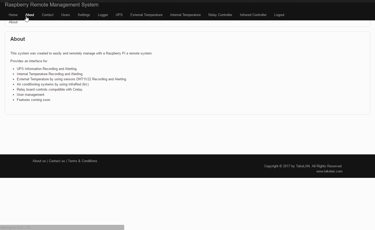
Task: Click the 'Features coming soon.' bullet
Action: tap(34, 100)
